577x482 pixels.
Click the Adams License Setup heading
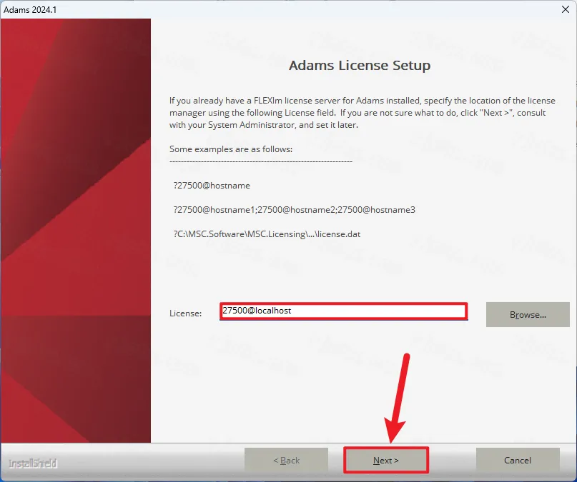click(360, 66)
